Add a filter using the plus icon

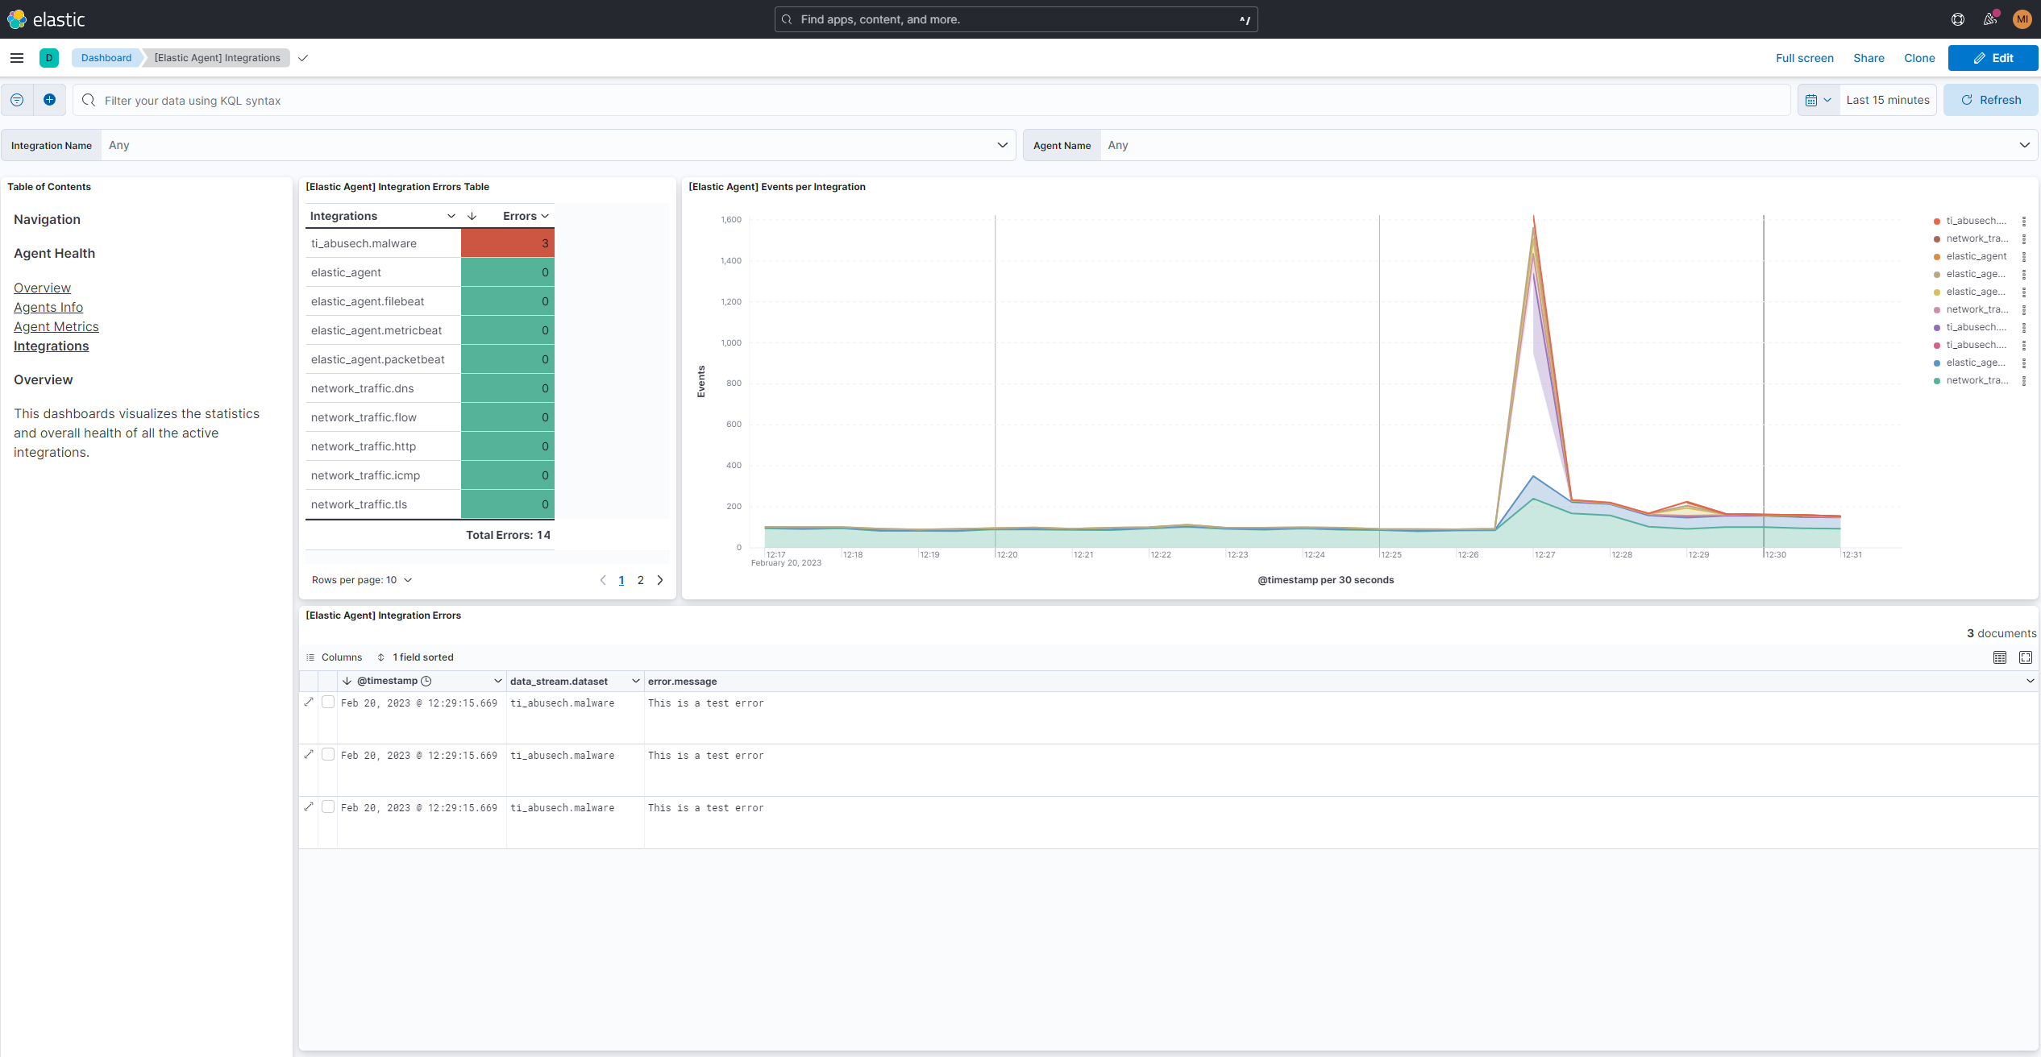(x=49, y=99)
